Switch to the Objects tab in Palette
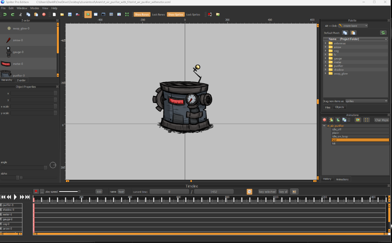The height and width of the screenshot is (243, 392). point(339,107)
